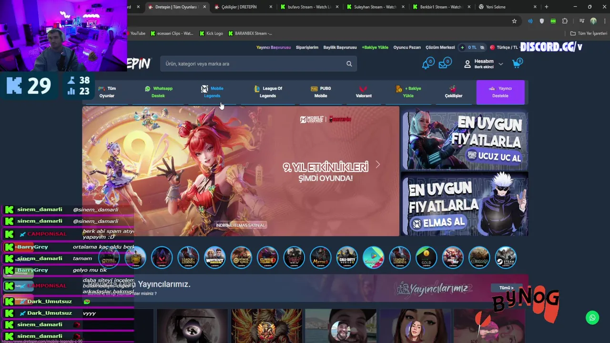The image size is (610, 343).
Task: Click the blue sound-wave extension icon
Action: pyautogui.click(x=530, y=21)
